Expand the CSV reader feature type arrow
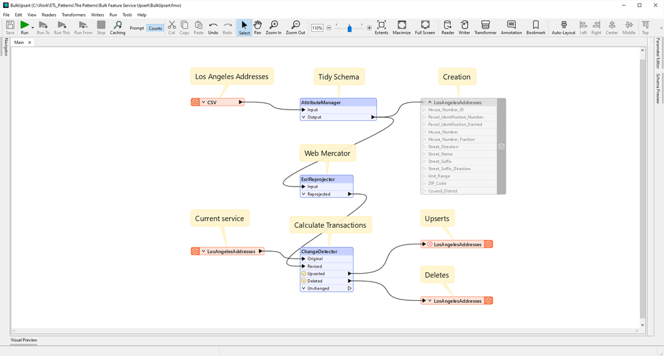Image resolution: width=664 pixels, height=356 pixels. click(x=203, y=102)
